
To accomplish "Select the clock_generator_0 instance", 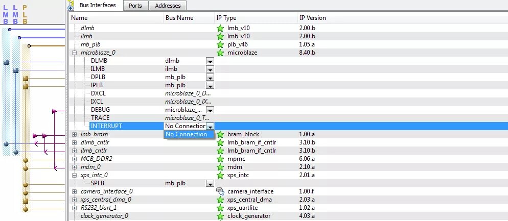I will click(104, 216).
